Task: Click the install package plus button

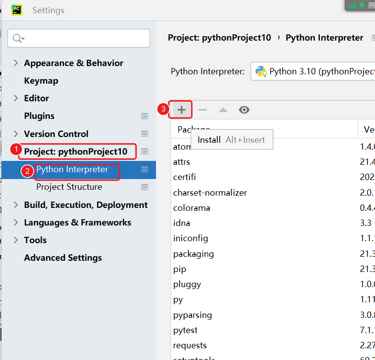Action: point(181,110)
